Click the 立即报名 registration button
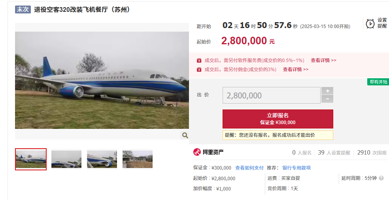This screenshot has width=389, height=200. [278, 119]
